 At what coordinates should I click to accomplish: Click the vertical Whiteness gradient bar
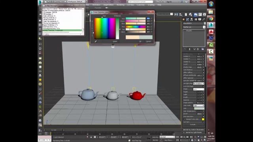pos(117,28)
